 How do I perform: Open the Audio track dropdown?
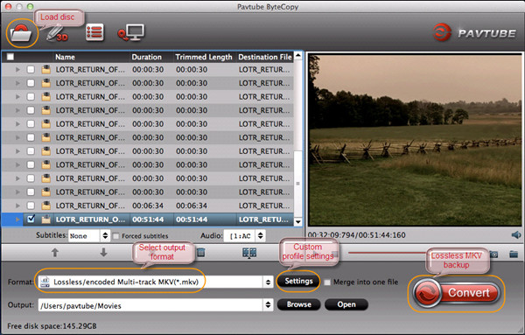(244, 235)
